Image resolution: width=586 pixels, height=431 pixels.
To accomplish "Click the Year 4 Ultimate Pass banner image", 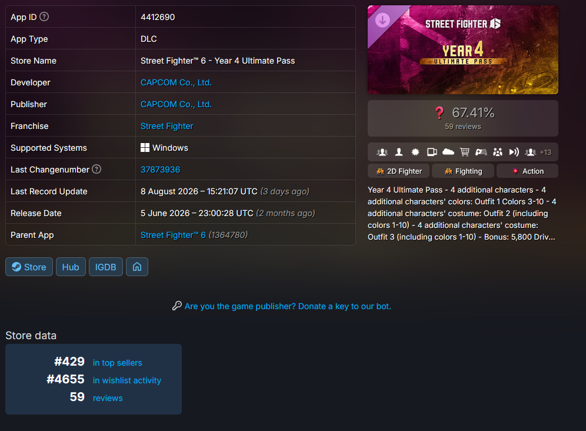I will (463, 50).
